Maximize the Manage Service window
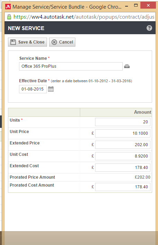 136,6
